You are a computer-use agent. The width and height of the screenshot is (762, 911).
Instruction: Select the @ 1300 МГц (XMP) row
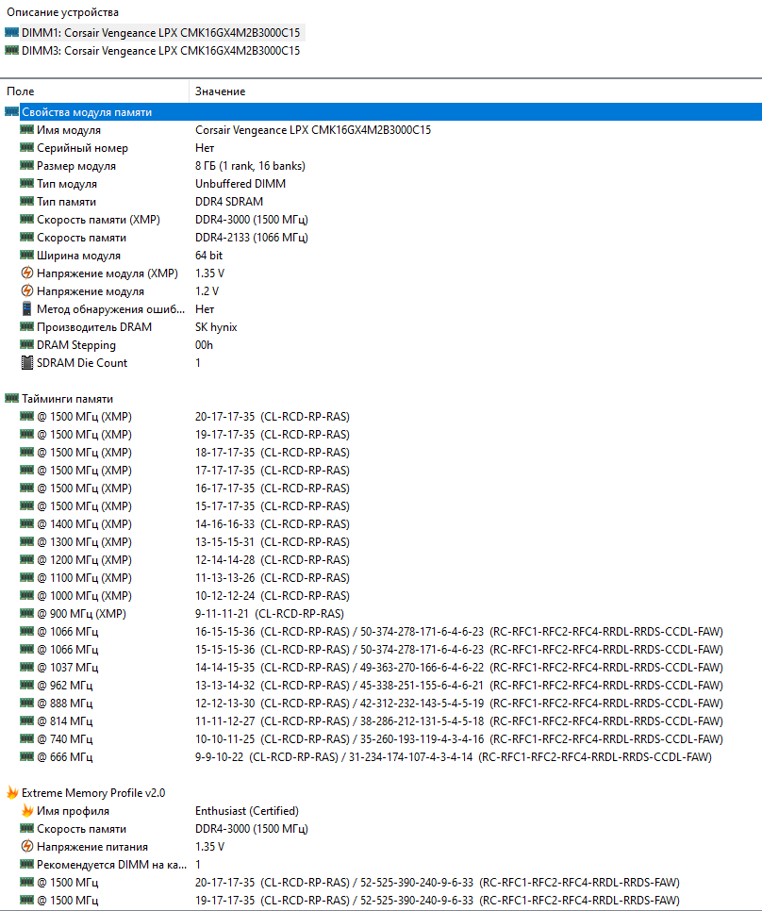[x=381, y=541]
